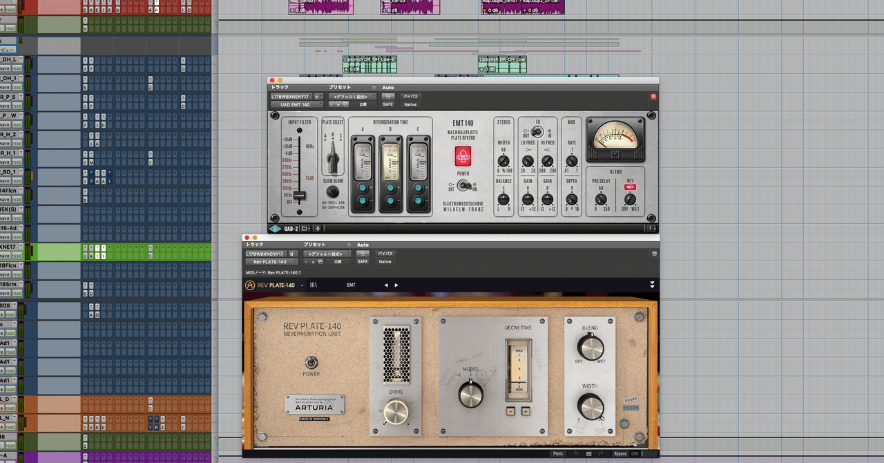Image resolution: width=884 pixels, height=463 pixels.
Task: Click the preset save icon beside the plus button
Action: point(345,105)
